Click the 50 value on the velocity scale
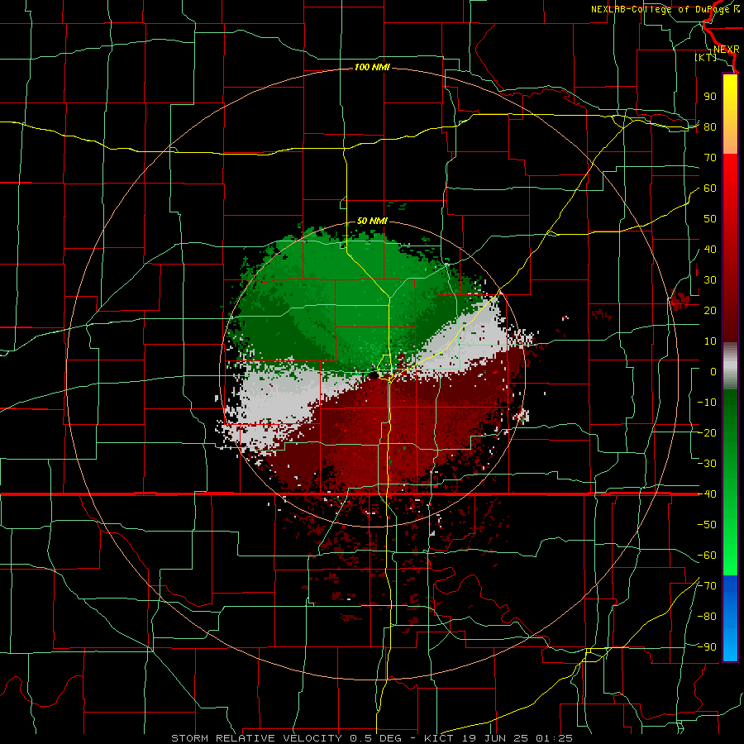The width and height of the screenshot is (744, 744). point(710,219)
